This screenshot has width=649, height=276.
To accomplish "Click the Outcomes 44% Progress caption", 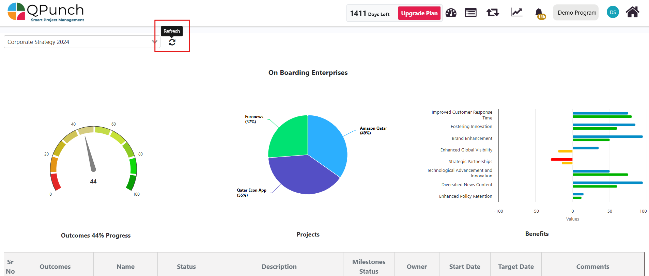I will coord(96,236).
